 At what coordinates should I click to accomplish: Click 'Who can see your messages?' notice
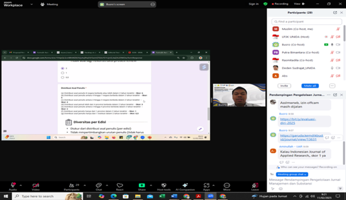(x=307, y=167)
